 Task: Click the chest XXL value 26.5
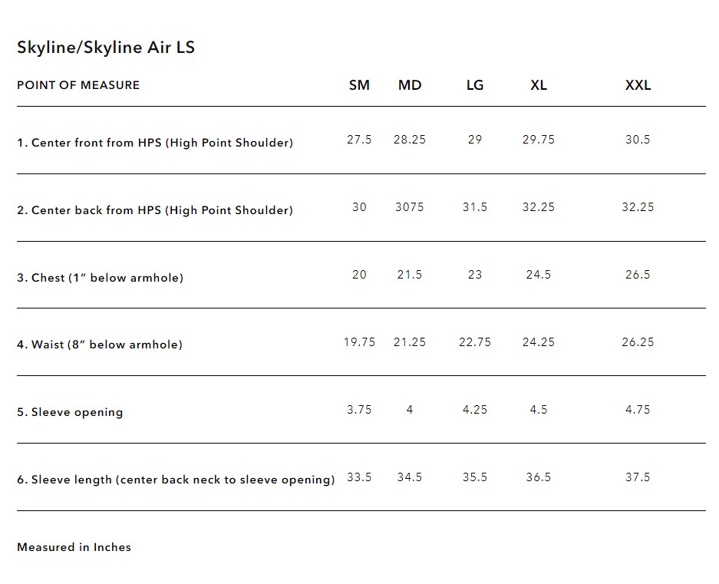638,275
